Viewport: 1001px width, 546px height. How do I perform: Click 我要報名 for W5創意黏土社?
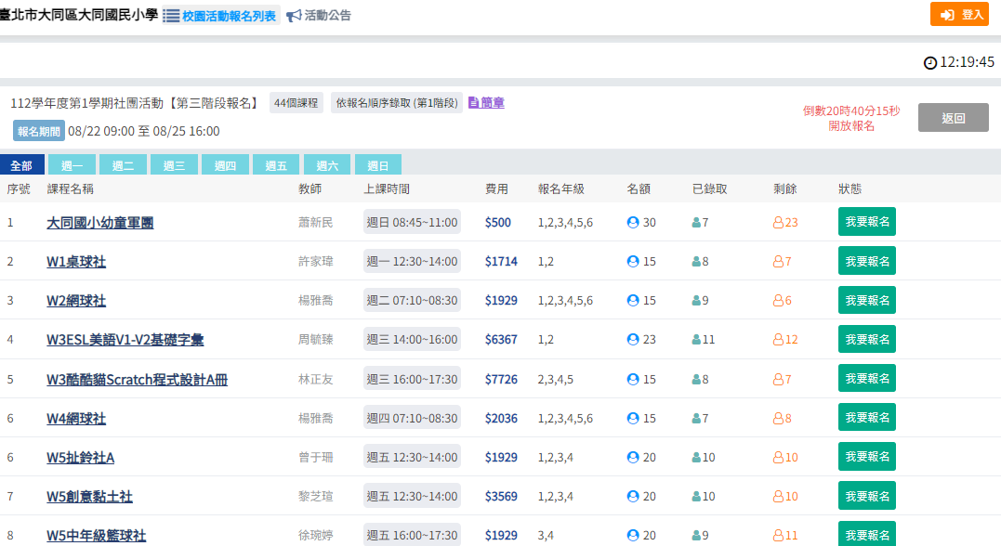[866, 497]
